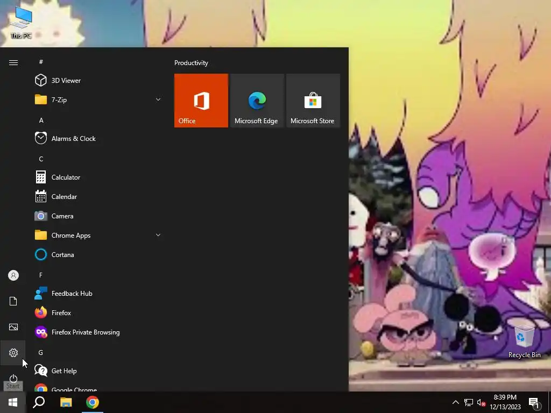The image size is (551, 413).
Task: Click the Productivity group title
Action: tap(191, 63)
